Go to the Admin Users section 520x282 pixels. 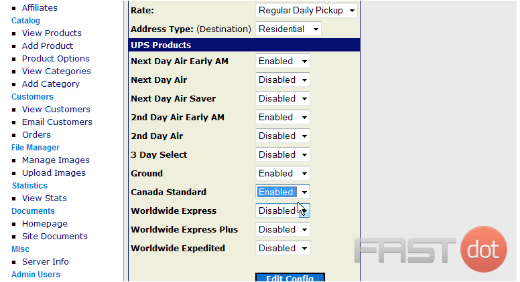[36, 275]
